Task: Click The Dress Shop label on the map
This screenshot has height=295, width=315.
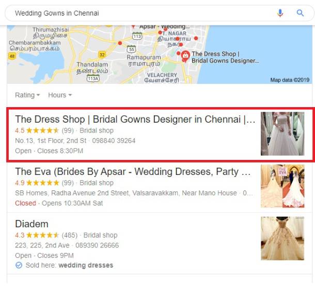Action: 225,57
